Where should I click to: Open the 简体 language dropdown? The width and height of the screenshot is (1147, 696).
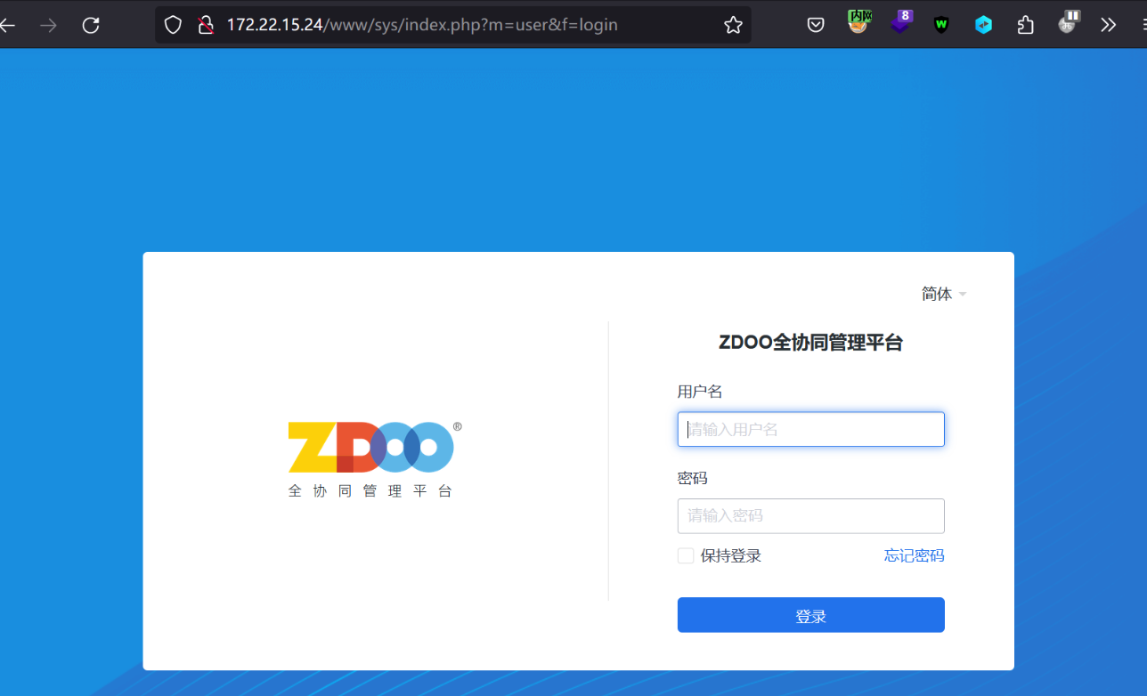tap(944, 294)
